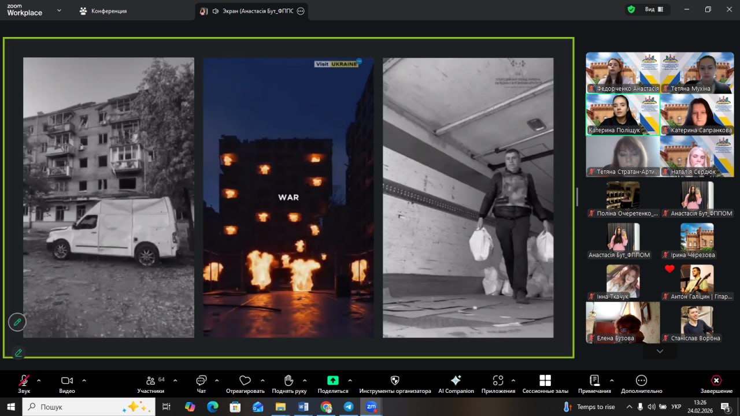Screen dimensions: 740x416
Task: Expand audio options arrow beside Звук
Action: (39, 380)
